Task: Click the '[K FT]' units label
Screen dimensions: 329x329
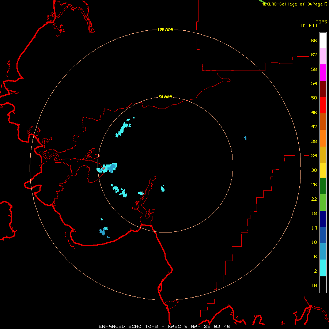Action: coord(309,25)
